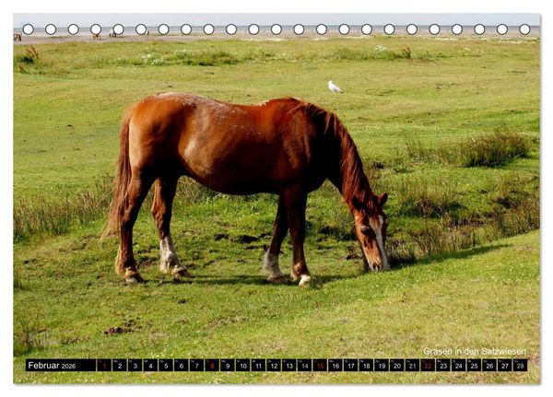Click the caption 'Grasen in den Salzwiesen'
The height and width of the screenshot is (397, 553).
point(475,351)
